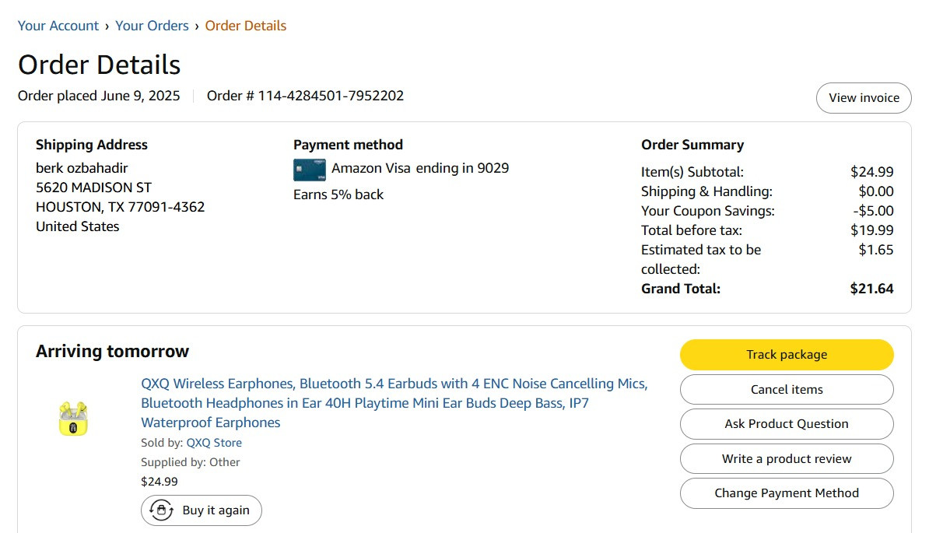The width and height of the screenshot is (929, 533).
Task: Click Ask Product Question
Action: pos(787,424)
